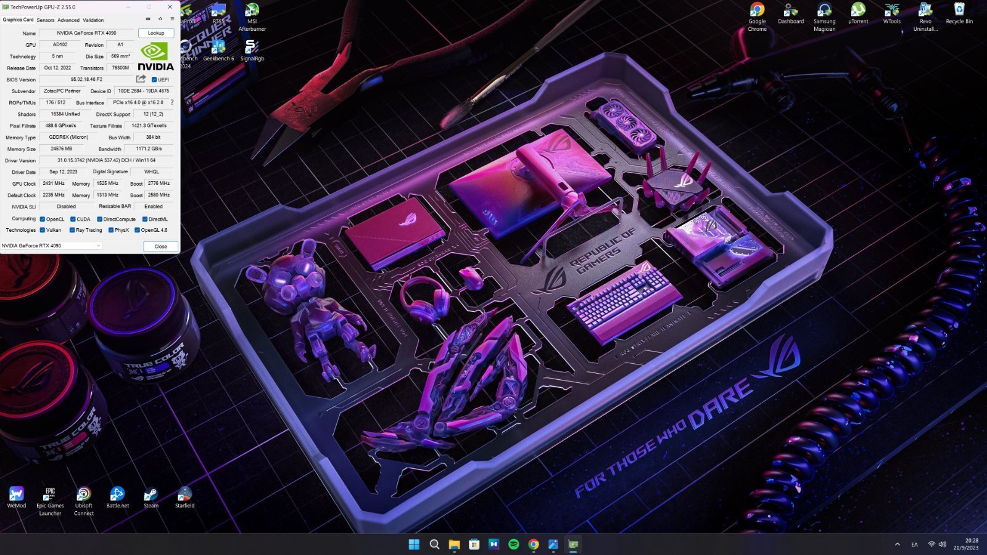Open taskbar Search
987x555 pixels.
(434, 544)
